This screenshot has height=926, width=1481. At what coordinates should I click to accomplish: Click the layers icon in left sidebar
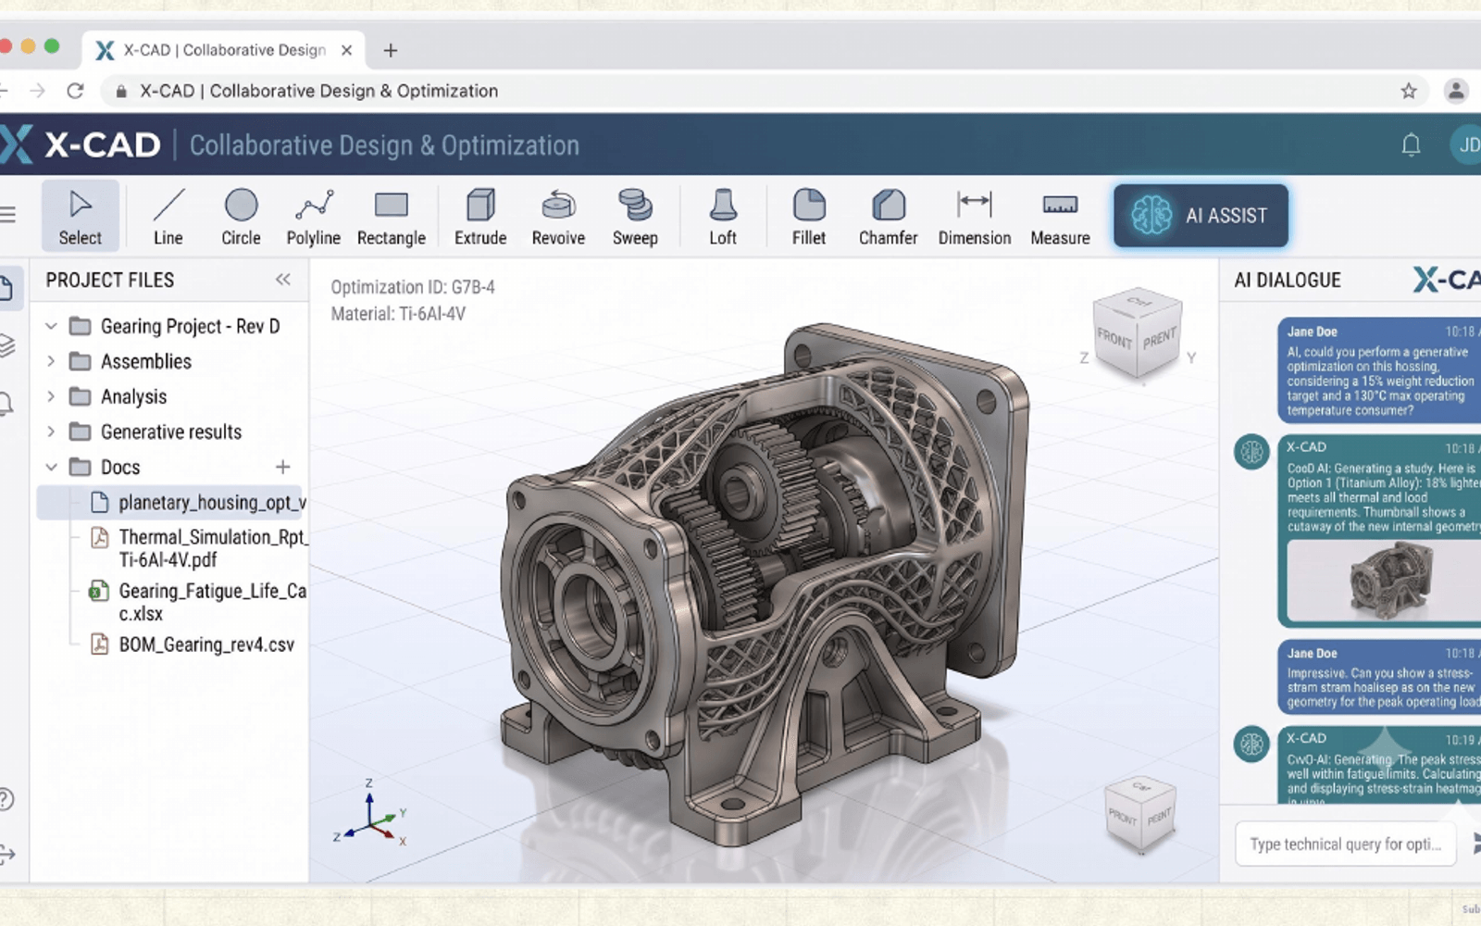[7, 345]
